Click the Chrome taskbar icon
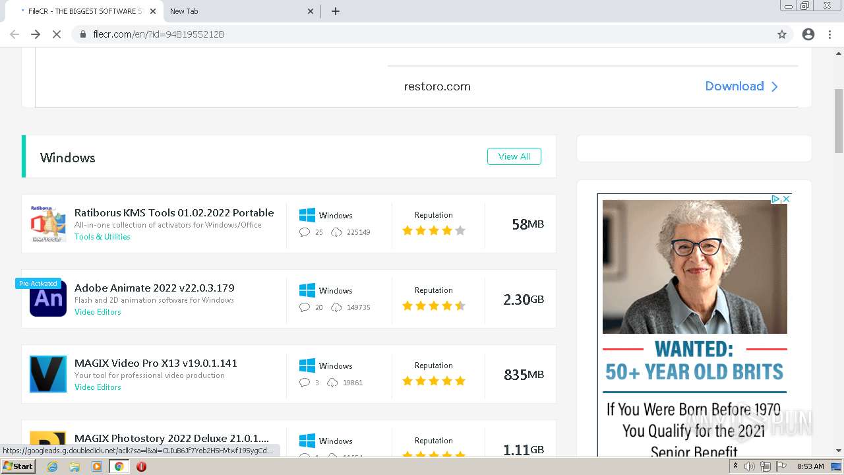 [119, 466]
